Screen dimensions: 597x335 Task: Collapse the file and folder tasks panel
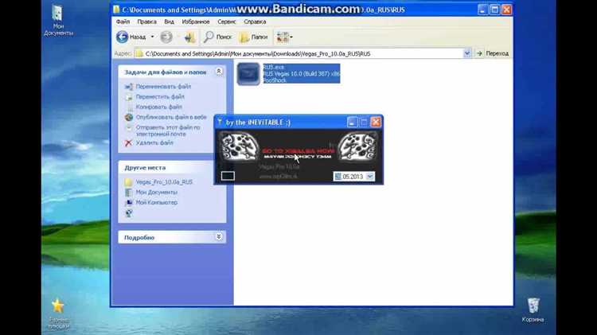219,72
